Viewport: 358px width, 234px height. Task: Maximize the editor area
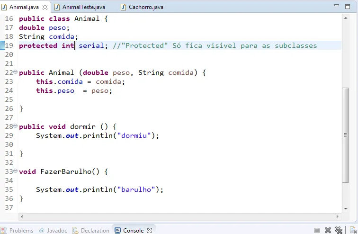tap(348, 7)
